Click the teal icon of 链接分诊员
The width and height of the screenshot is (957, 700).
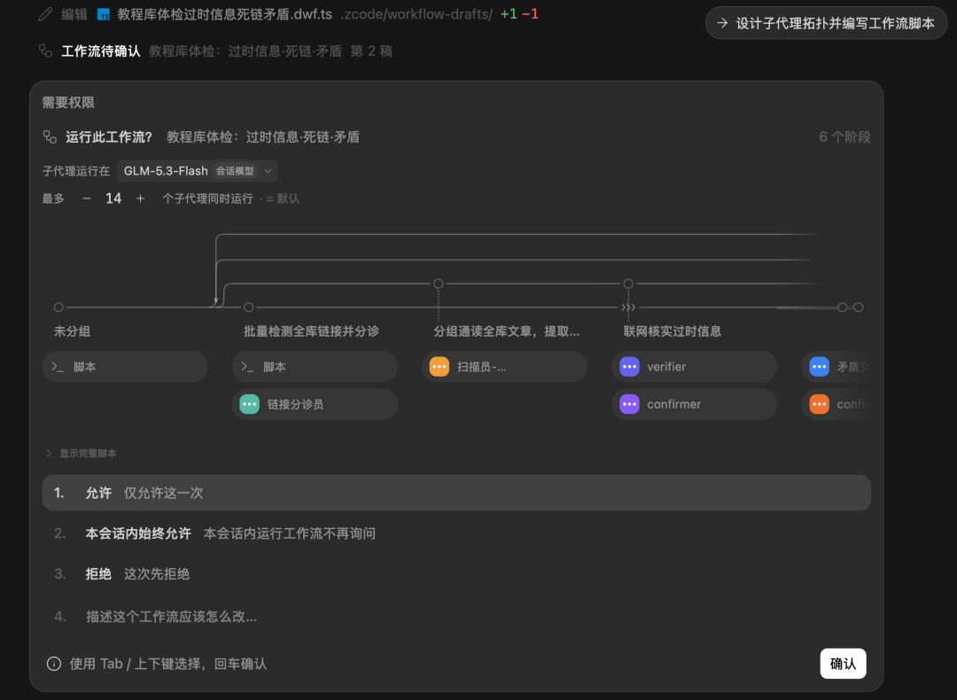[250, 404]
